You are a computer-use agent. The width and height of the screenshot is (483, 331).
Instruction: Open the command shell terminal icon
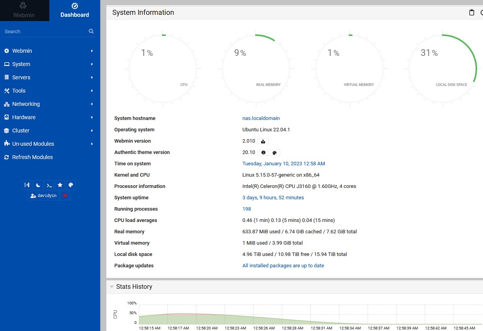49,185
